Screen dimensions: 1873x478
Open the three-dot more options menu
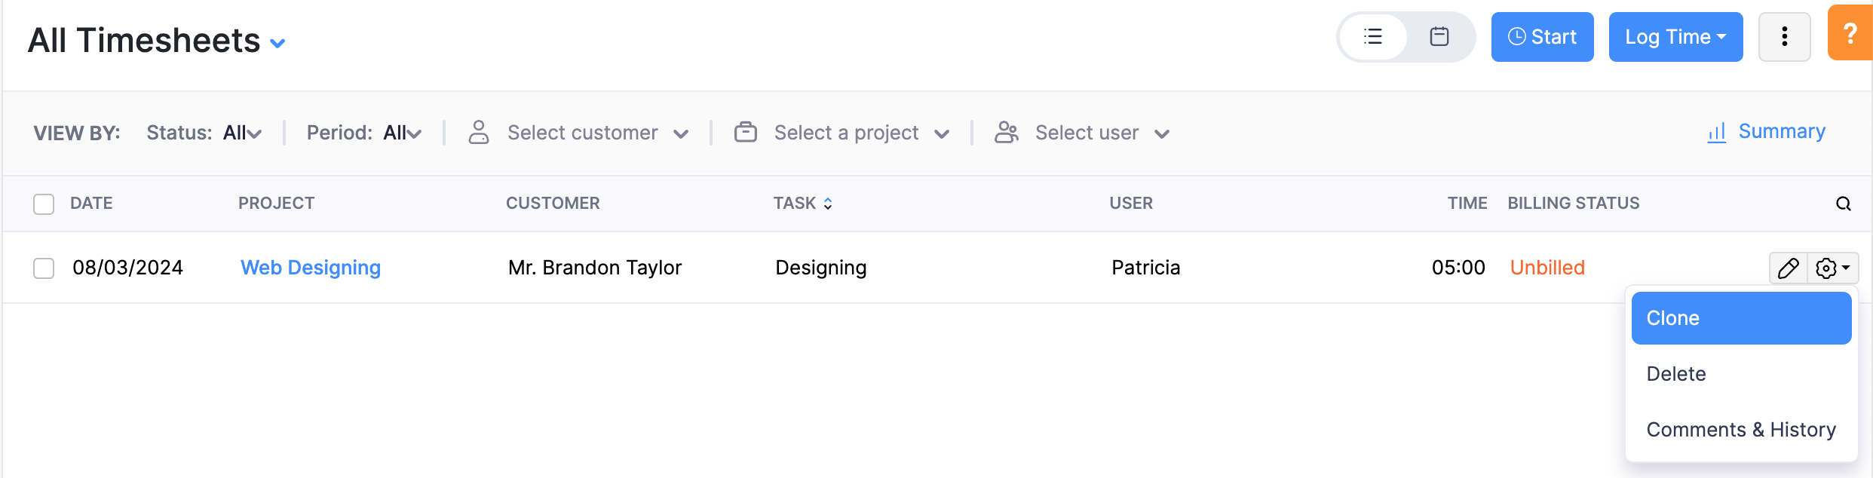pyautogui.click(x=1784, y=36)
